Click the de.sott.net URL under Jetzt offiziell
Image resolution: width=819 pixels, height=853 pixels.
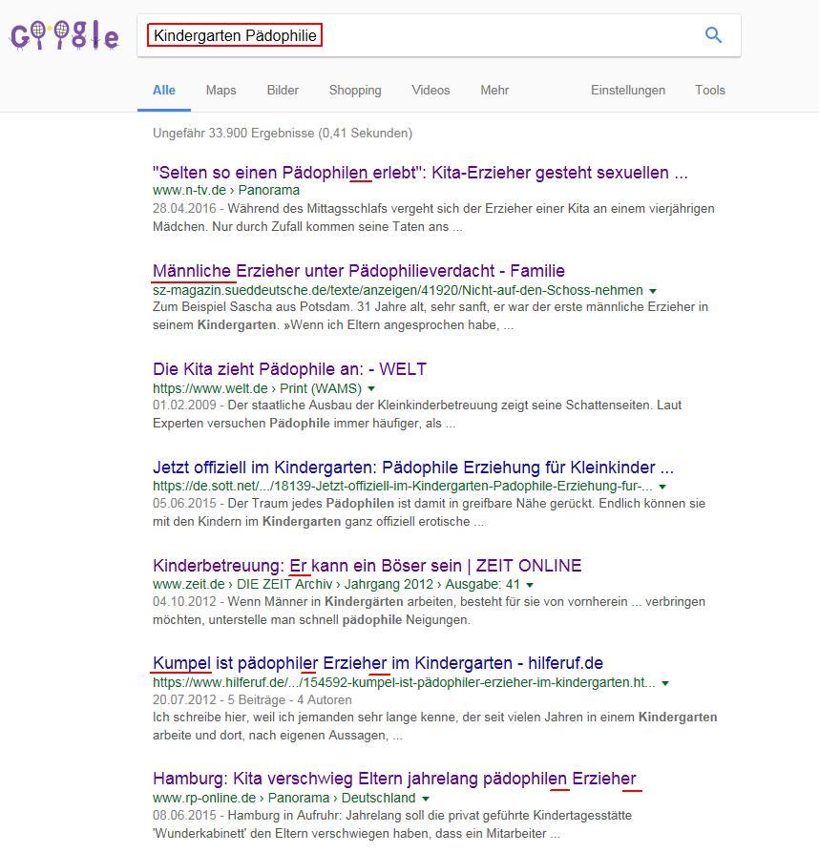click(403, 486)
